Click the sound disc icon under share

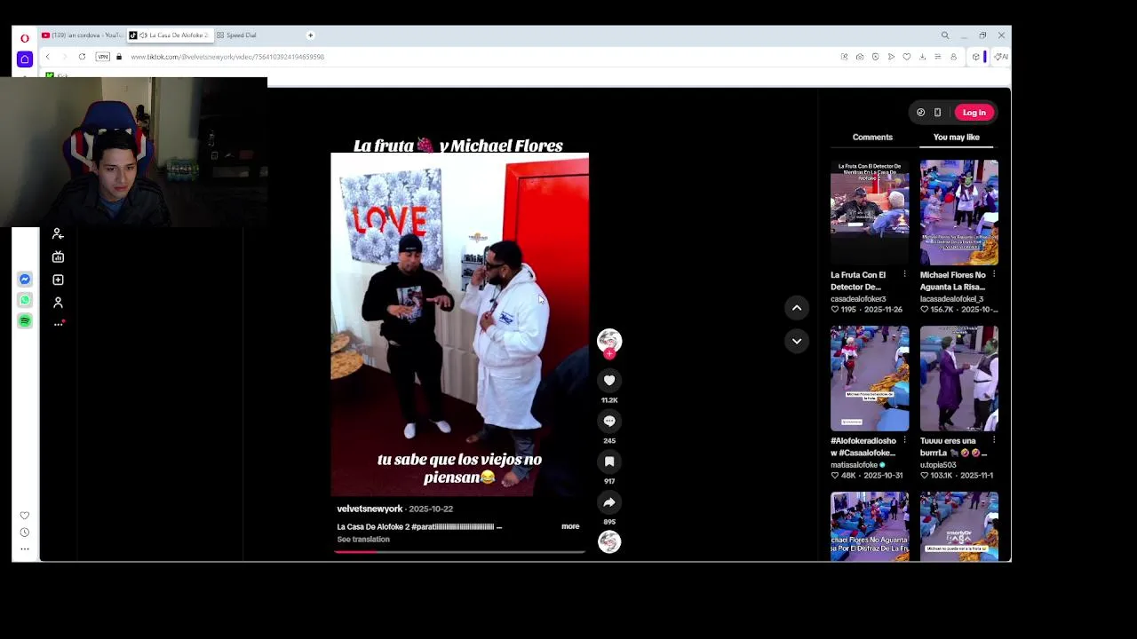pyautogui.click(x=609, y=541)
